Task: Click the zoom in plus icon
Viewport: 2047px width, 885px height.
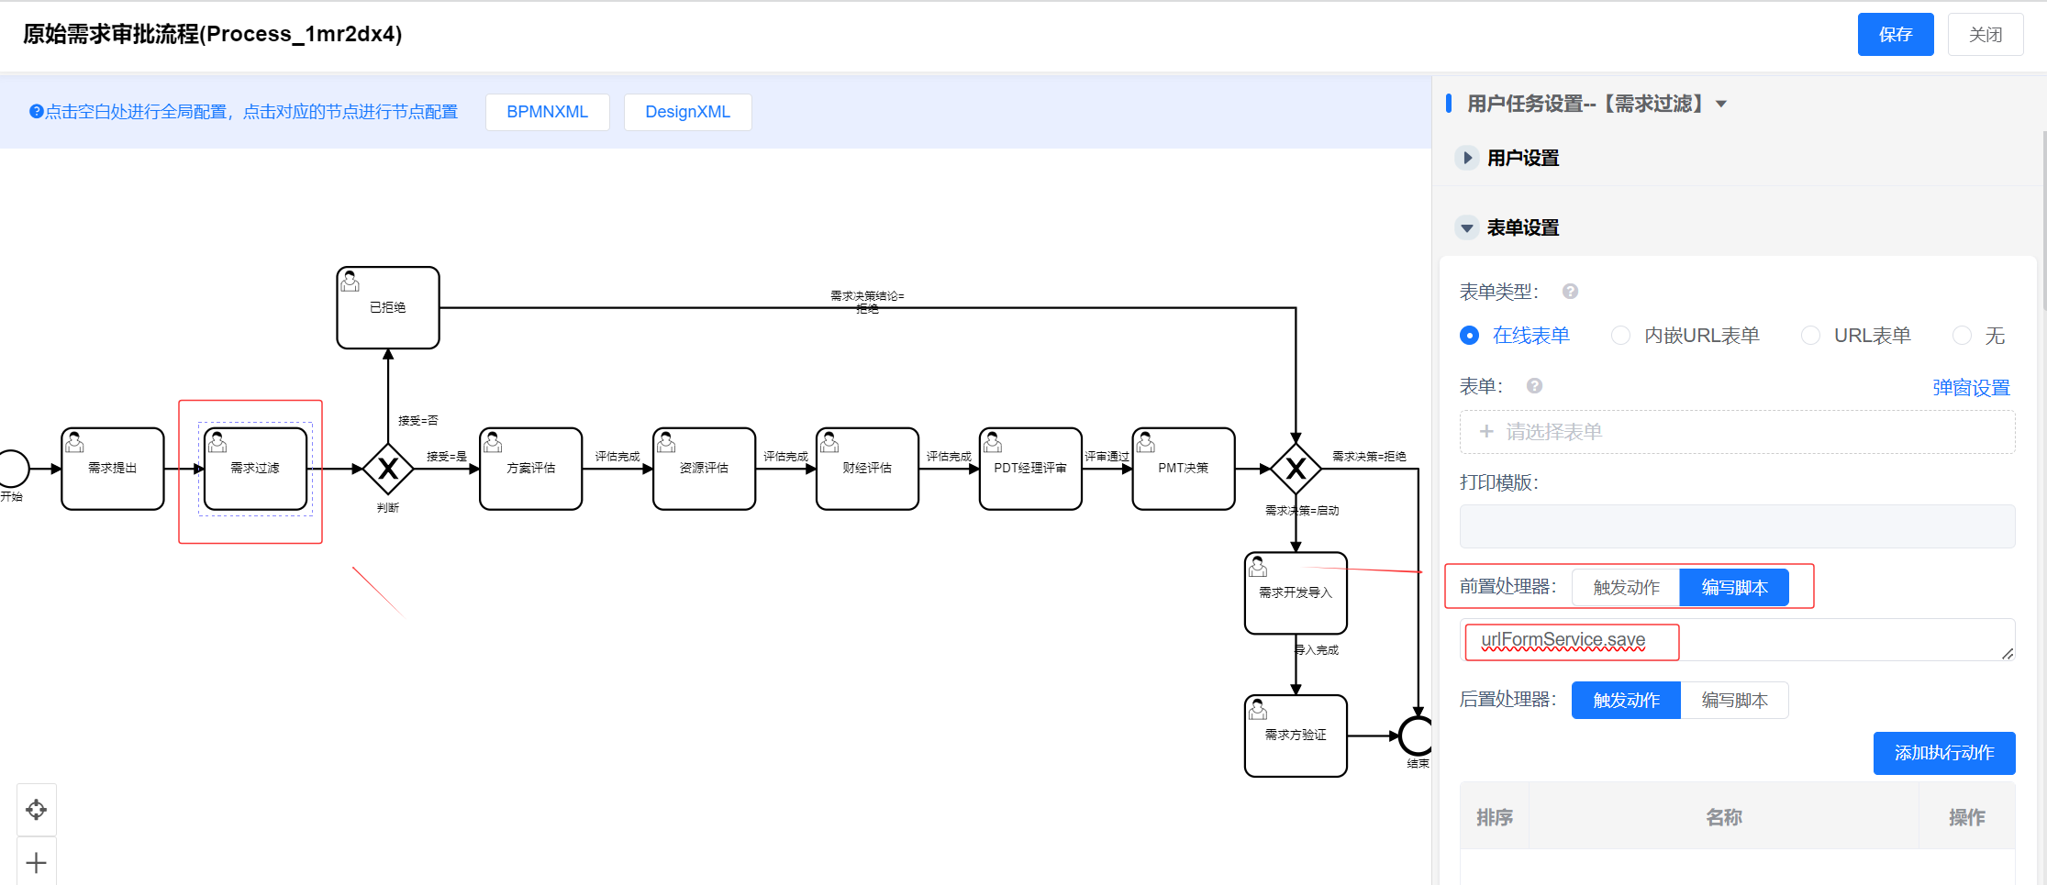Action: (x=37, y=863)
